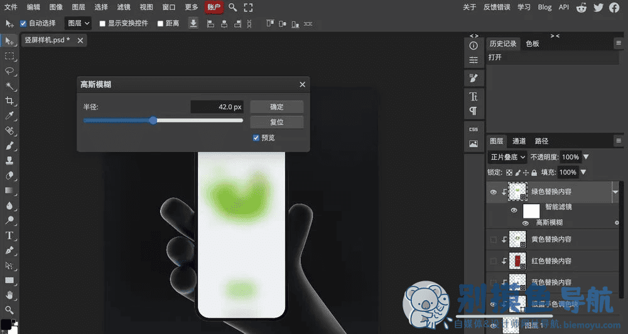Click the 半径 radius slider handle
The width and height of the screenshot is (628, 334).
pyautogui.click(x=153, y=121)
